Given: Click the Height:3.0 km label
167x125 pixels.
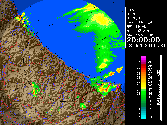Looking at the screenshot, I should point(138,31).
